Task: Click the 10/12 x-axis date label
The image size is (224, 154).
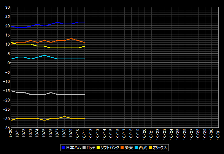Action: 91,134
